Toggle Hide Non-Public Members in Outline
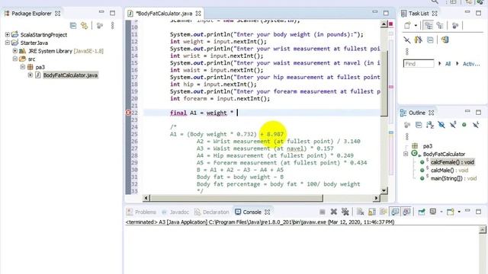This screenshot has height=274, width=488. point(464,125)
